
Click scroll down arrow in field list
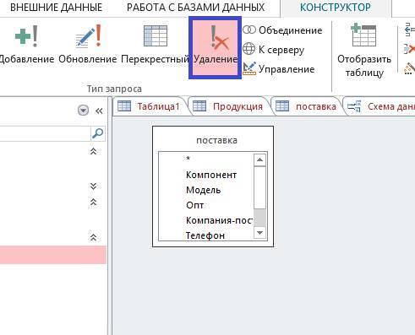click(259, 233)
